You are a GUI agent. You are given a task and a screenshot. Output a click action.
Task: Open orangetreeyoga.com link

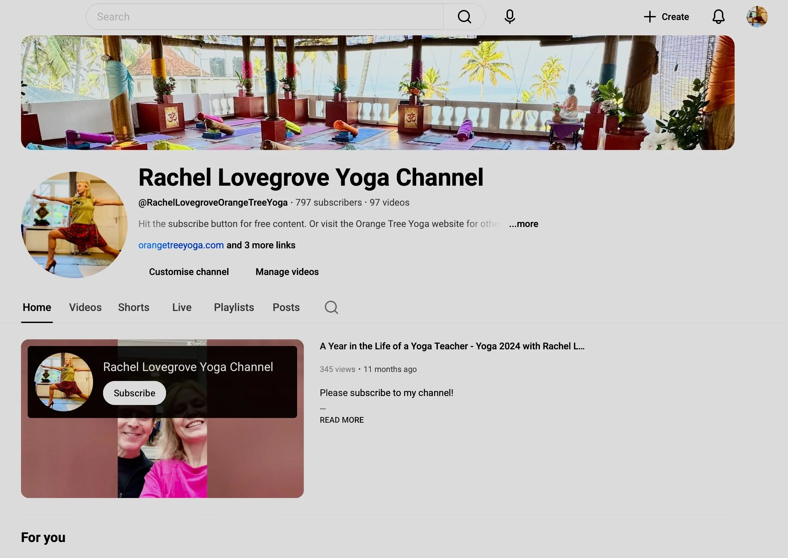(x=181, y=245)
